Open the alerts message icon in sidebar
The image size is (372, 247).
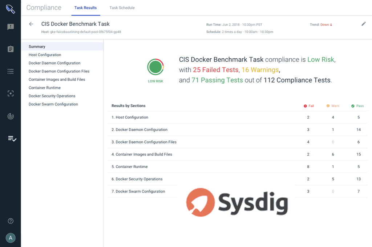(11, 27)
